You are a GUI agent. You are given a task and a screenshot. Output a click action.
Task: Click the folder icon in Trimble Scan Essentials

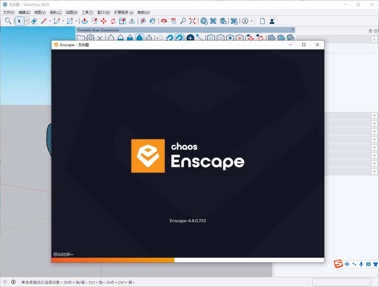tap(81, 38)
